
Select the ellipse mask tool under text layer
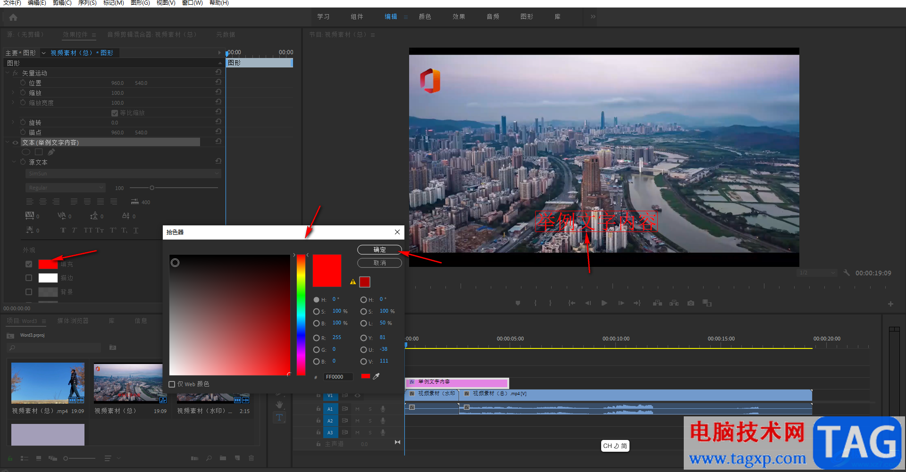[x=26, y=152]
